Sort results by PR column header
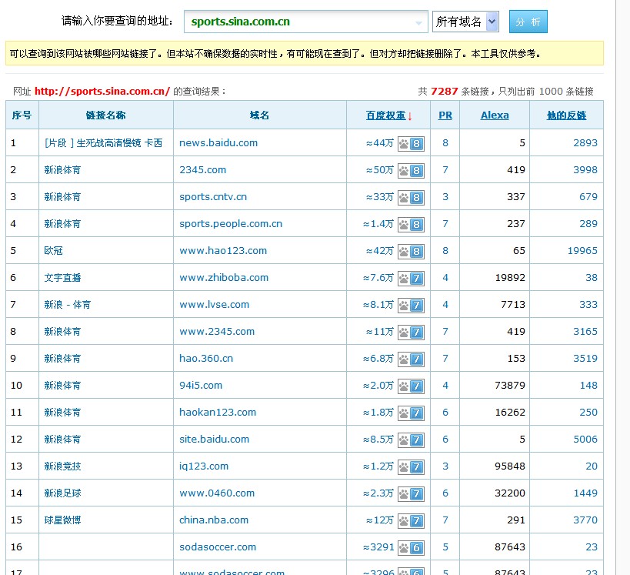 point(445,115)
